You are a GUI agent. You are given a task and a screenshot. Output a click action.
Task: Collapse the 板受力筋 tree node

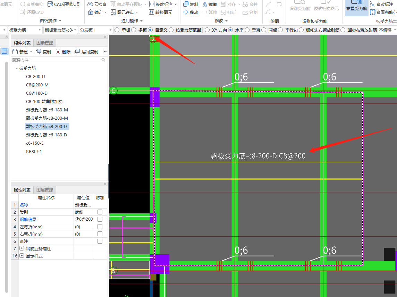pyautogui.click(x=17, y=68)
